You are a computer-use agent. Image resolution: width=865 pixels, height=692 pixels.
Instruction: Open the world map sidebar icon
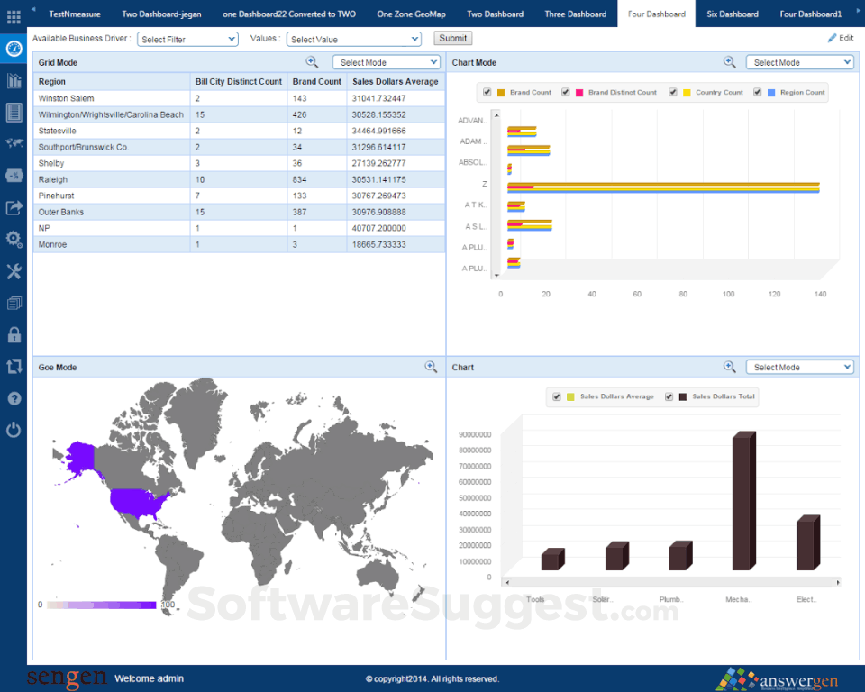14,143
